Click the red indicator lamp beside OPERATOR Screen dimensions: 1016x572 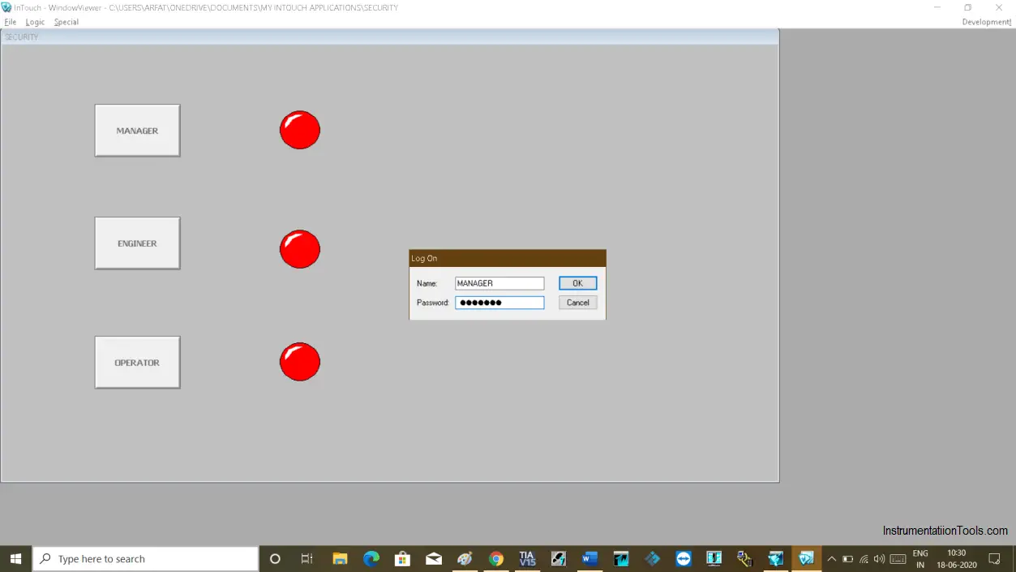tap(300, 362)
